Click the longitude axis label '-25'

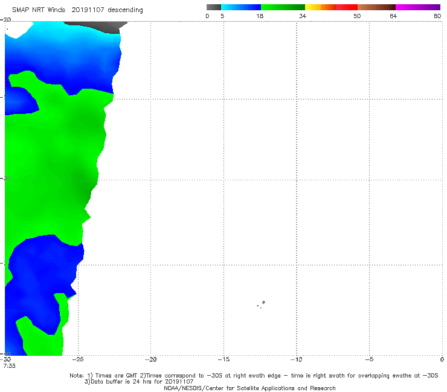[x=78, y=359]
